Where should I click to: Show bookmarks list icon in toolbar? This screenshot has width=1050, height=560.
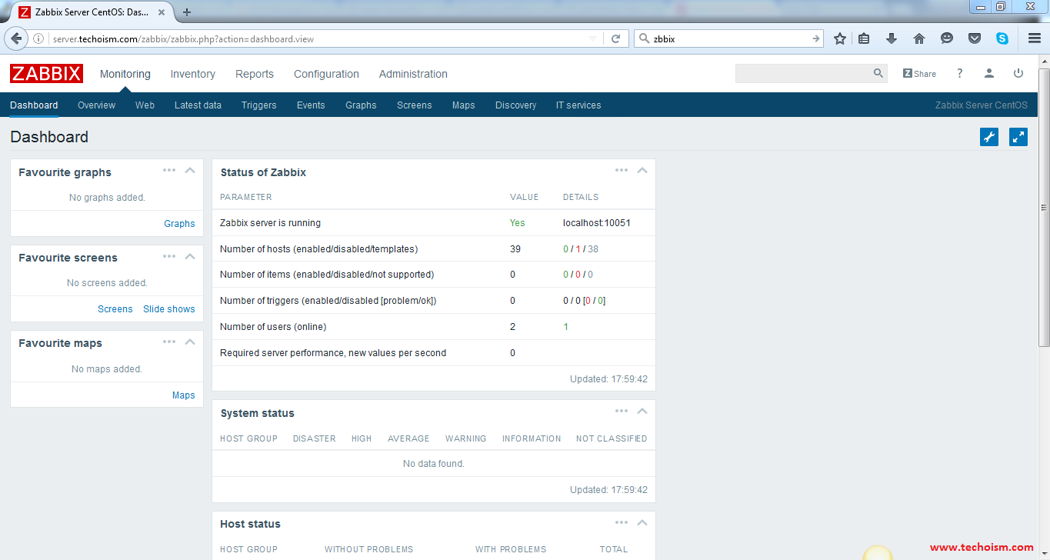[864, 38]
